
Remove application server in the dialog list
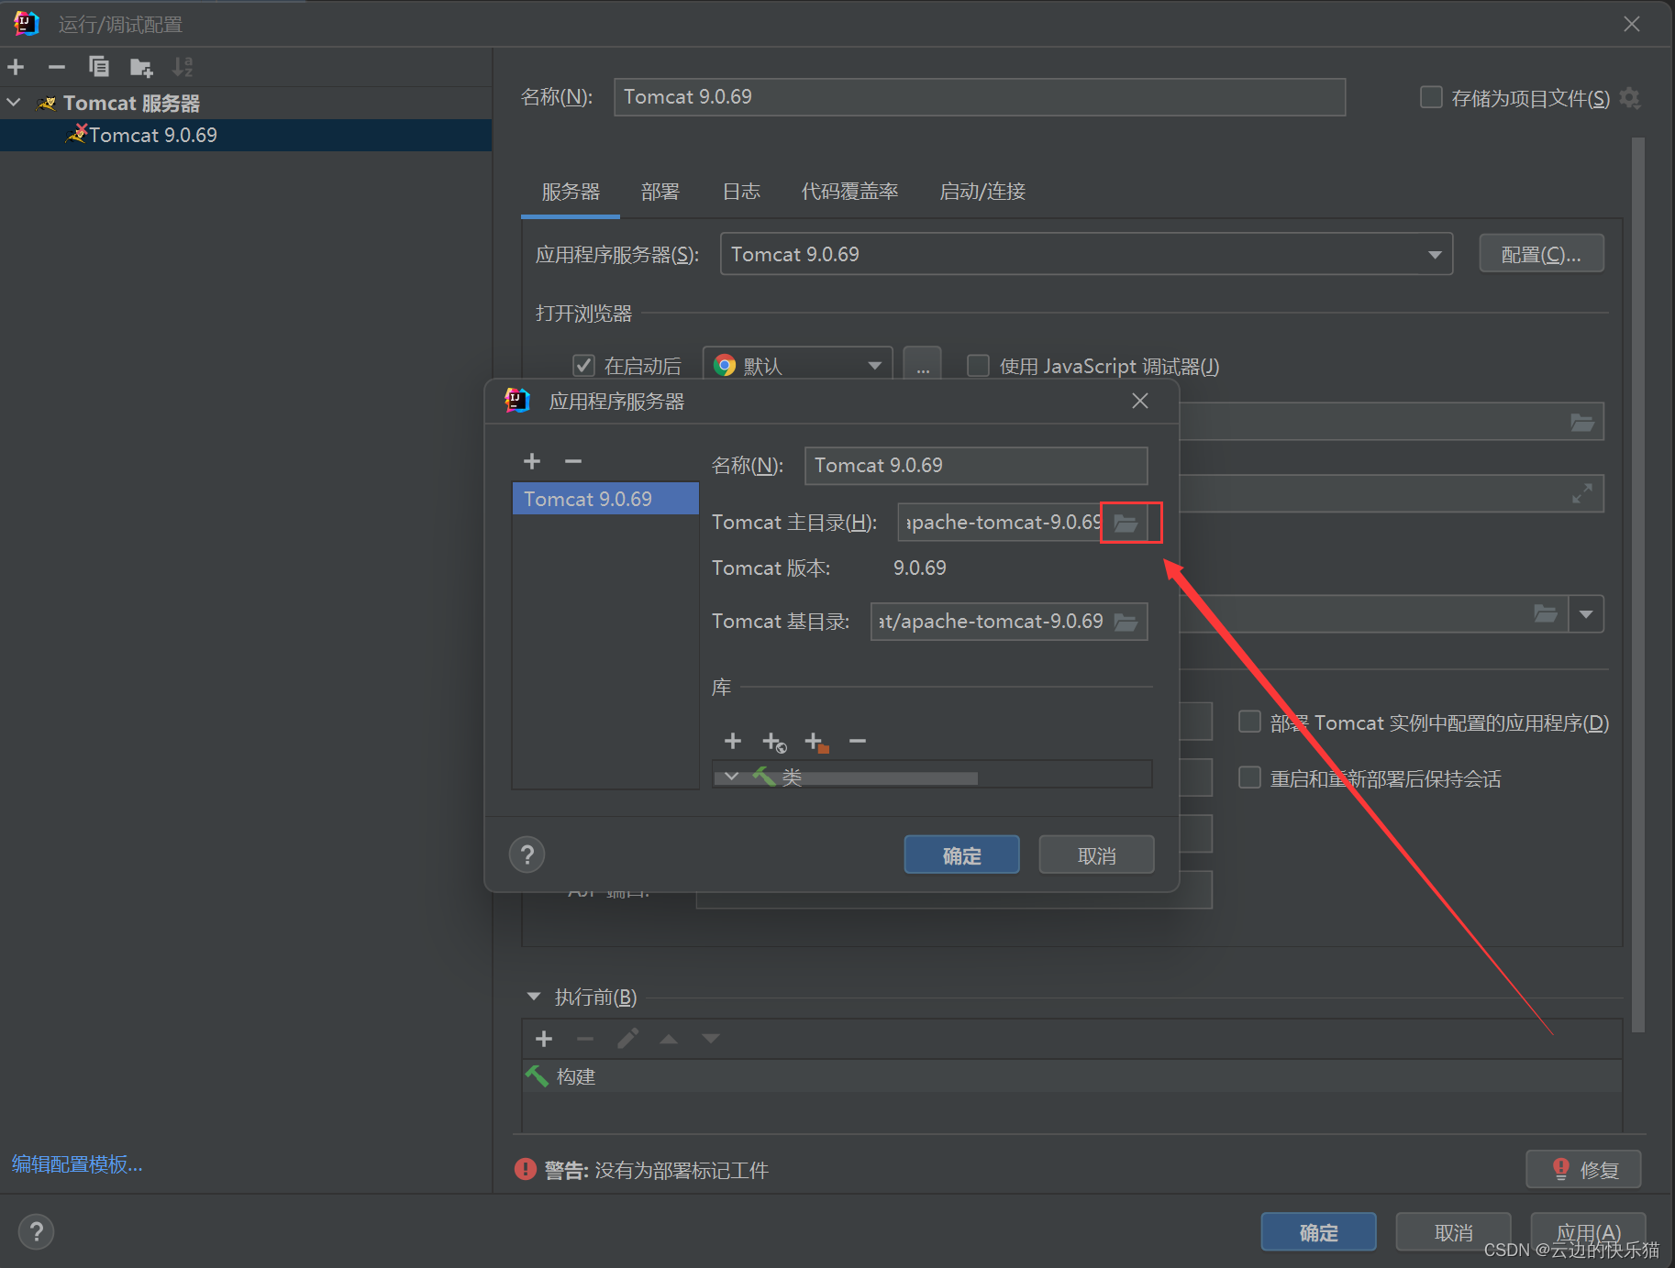tap(573, 461)
